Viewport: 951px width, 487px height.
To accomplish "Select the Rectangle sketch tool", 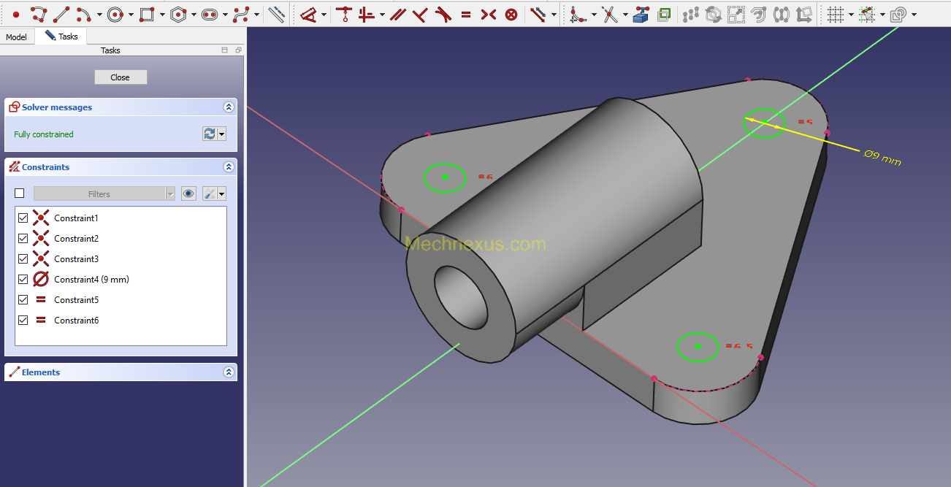I will pos(146,14).
